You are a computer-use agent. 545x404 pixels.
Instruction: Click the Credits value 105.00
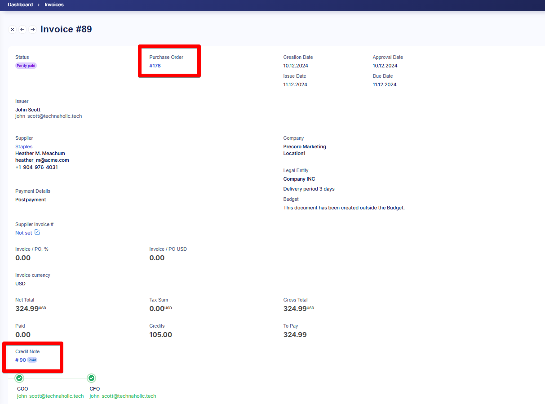pos(161,335)
